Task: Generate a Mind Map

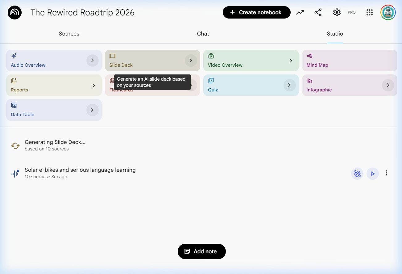Action: [x=349, y=61]
